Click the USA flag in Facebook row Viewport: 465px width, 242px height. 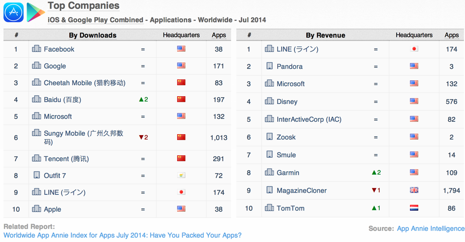tap(181, 49)
